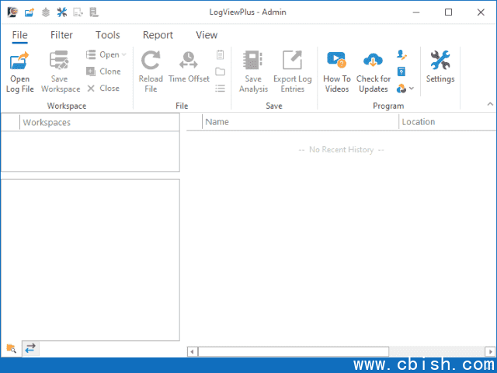Viewport: 497px width, 373px height.
Task: Open Log File from the ribbon
Action: [x=19, y=72]
